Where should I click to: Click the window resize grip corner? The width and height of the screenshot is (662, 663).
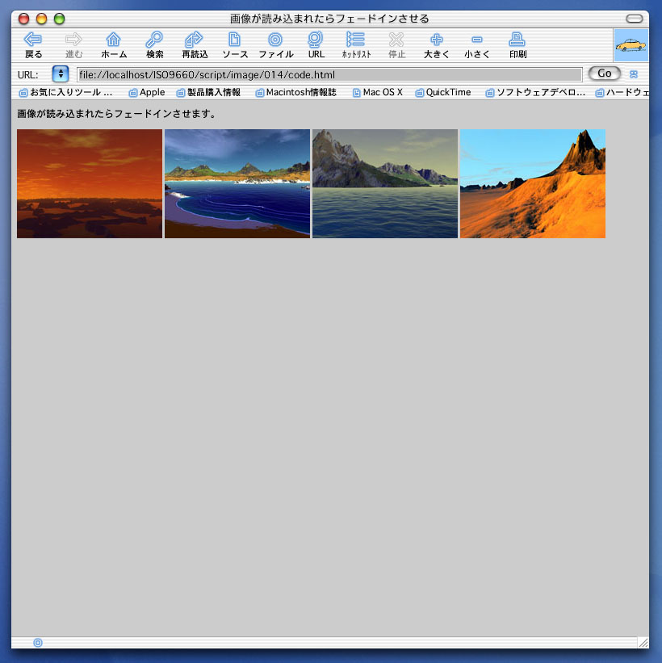tap(643, 643)
